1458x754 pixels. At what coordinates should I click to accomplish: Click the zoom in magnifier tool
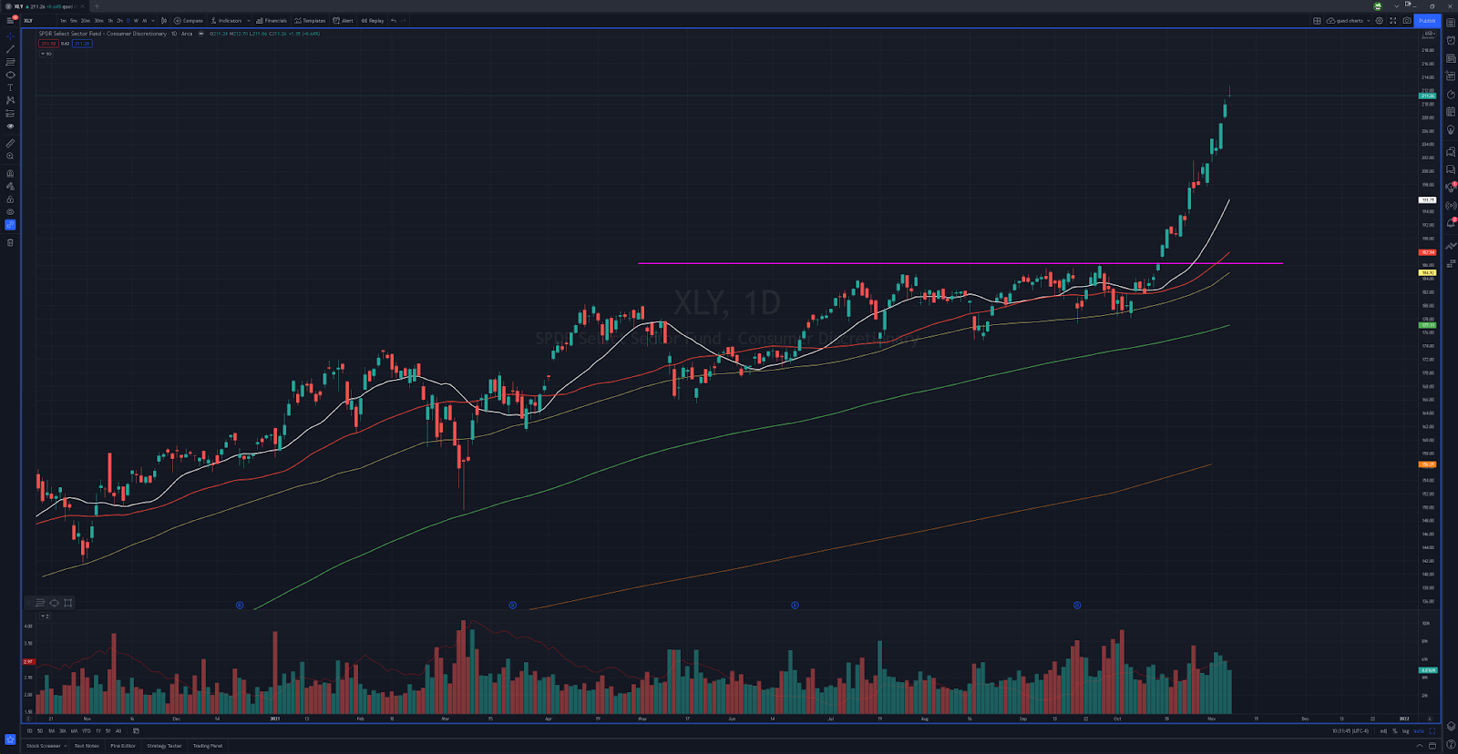pos(10,156)
